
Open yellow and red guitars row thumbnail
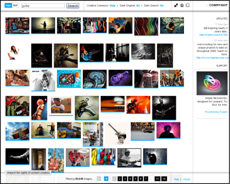pos(103,156)
